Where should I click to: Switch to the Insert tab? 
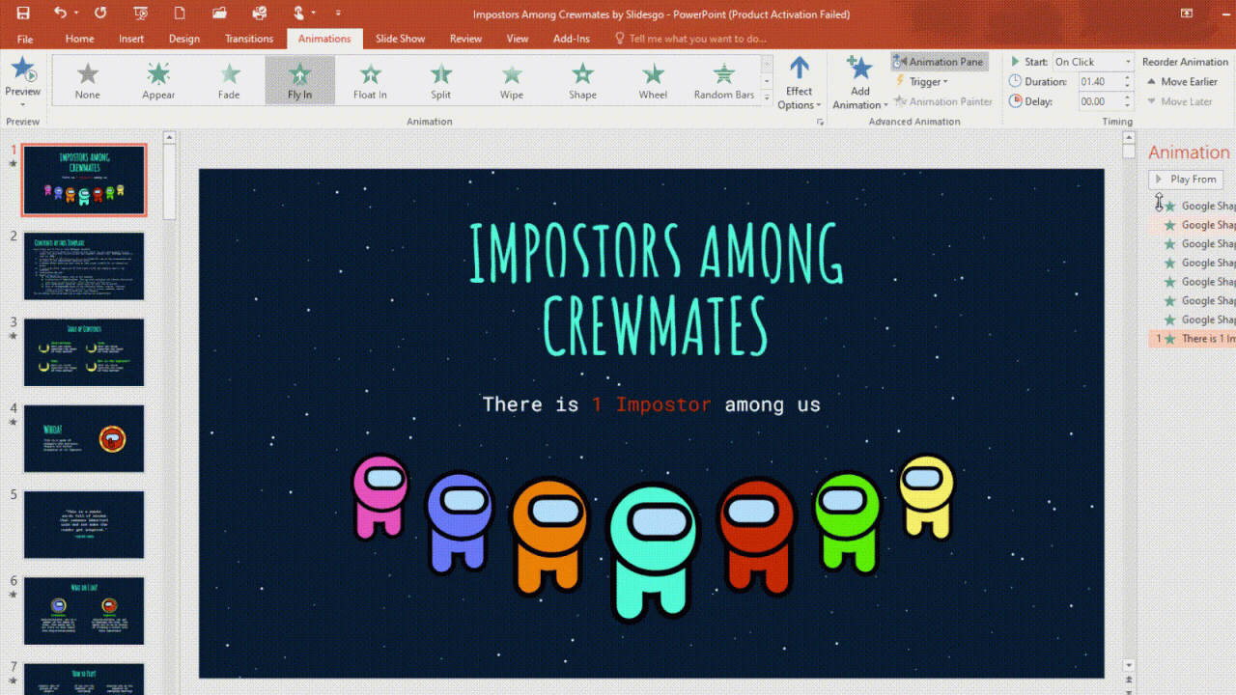click(131, 39)
